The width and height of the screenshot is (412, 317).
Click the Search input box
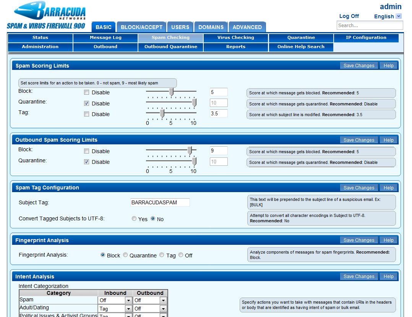click(370, 26)
